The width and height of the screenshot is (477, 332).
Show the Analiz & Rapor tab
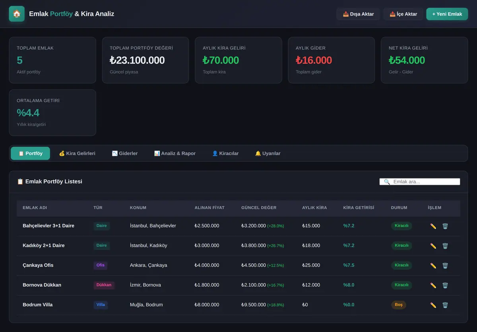click(x=175, y=153)
